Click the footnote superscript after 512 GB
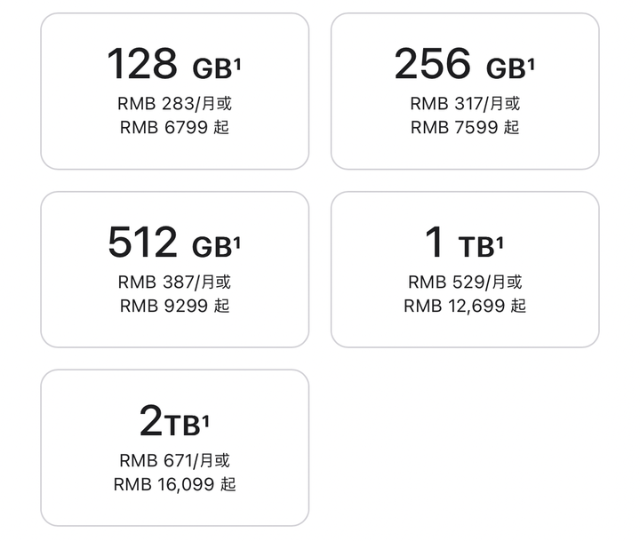 click(237, 238)
